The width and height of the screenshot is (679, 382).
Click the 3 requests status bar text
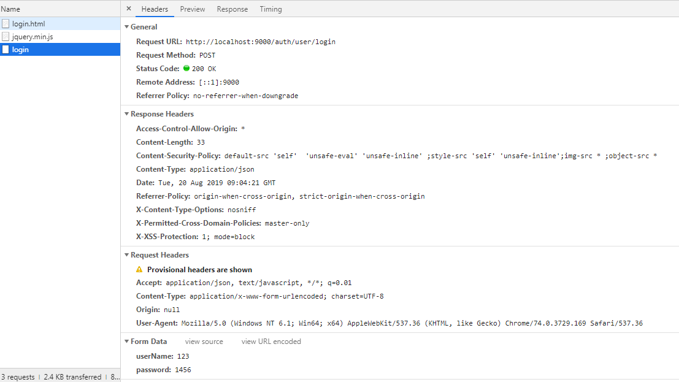pos(18,376)
